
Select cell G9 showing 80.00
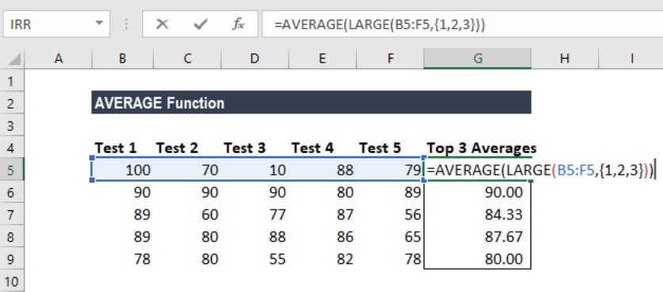(477, 259)
